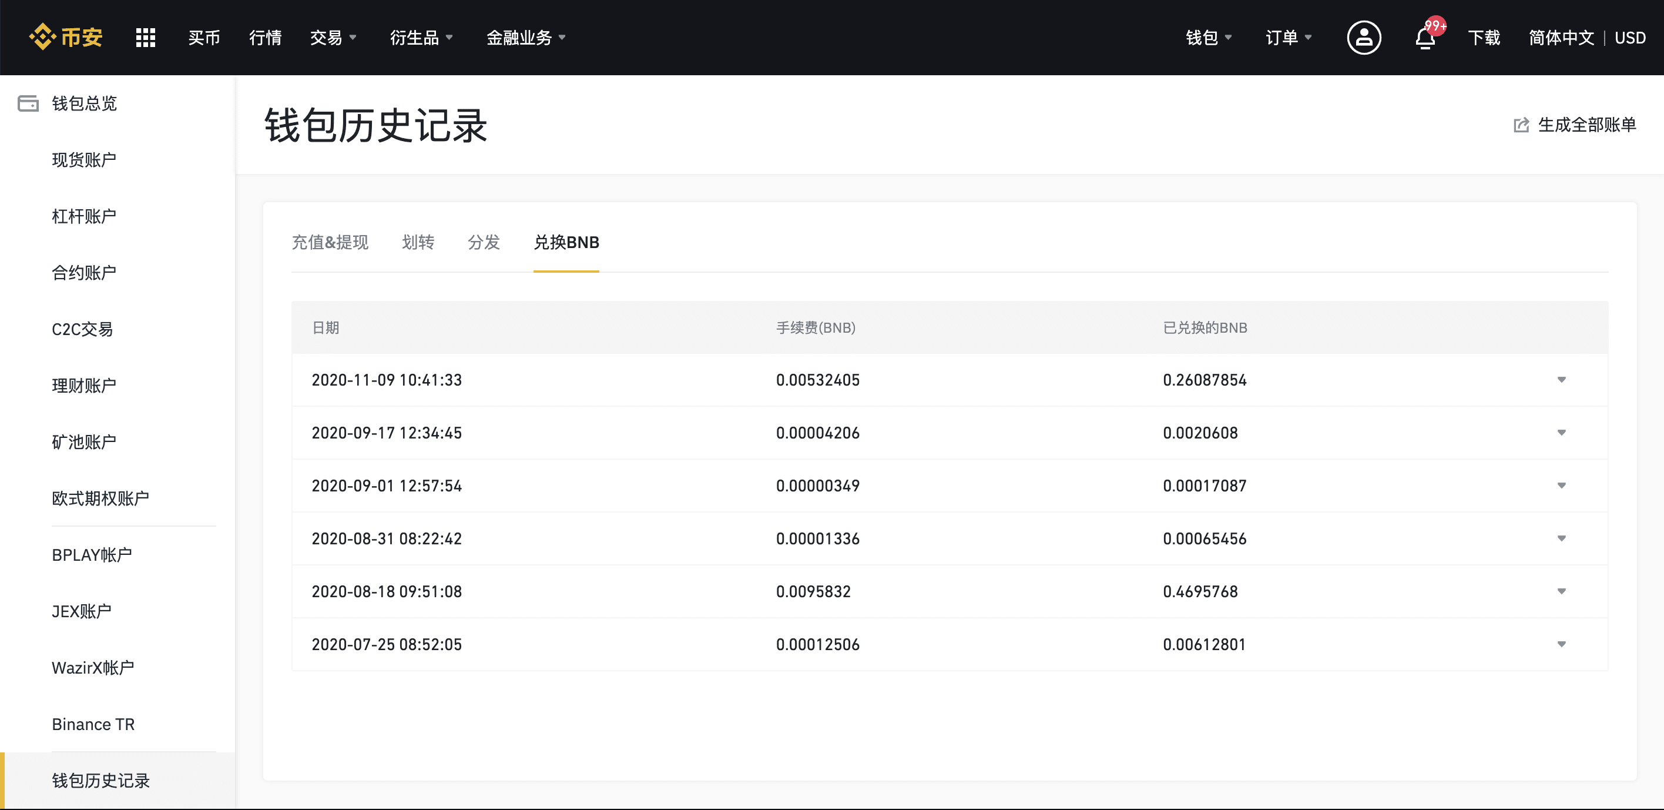
Task: Expand the 2020-11-09 10:41:33 row
Action: point(1561,380)
